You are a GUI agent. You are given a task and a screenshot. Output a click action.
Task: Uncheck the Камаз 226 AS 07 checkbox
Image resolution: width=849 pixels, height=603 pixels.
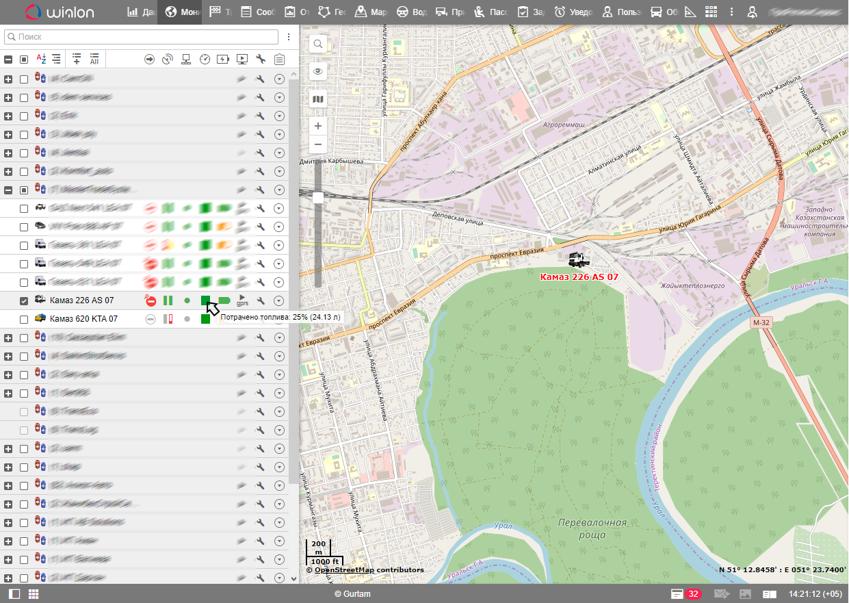[x=24, y=300]
